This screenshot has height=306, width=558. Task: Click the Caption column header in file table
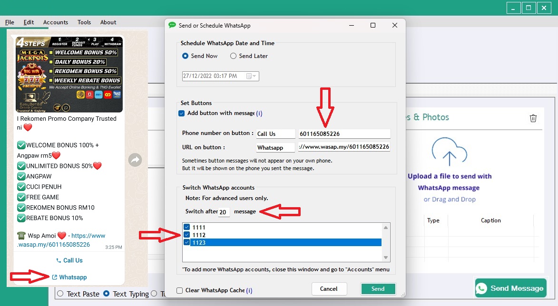pos(491,220)
